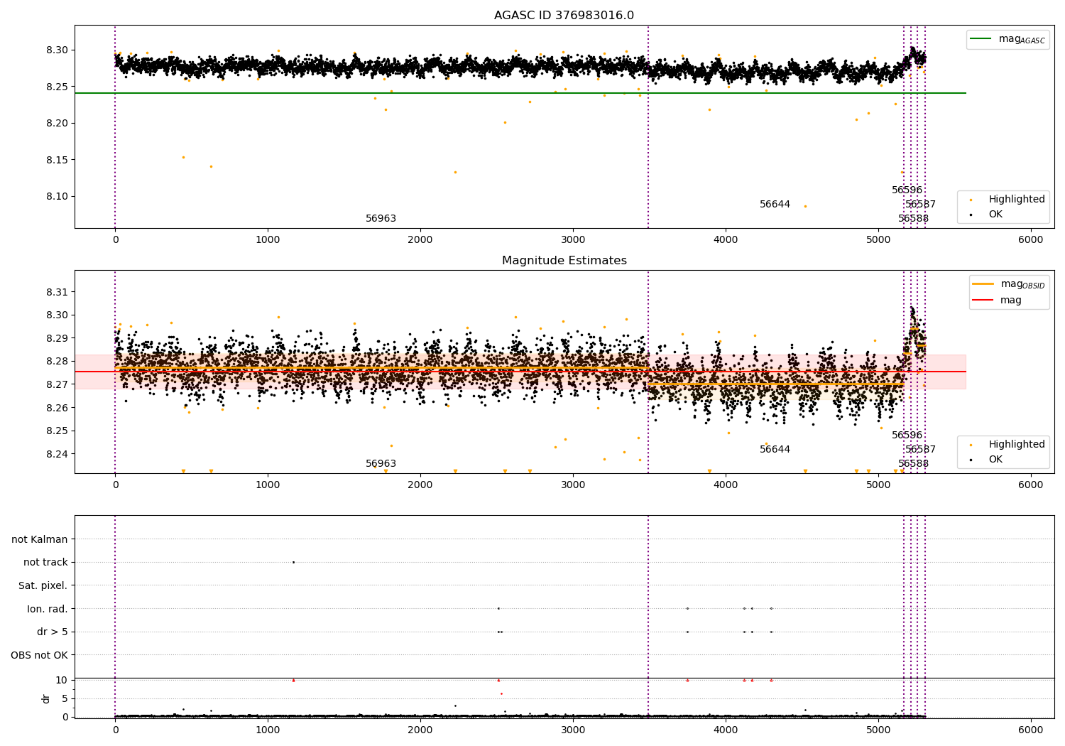Select the "5" tick on the dr axis
The width and height of the screenshot is (1065, 746).
point(65,698)
